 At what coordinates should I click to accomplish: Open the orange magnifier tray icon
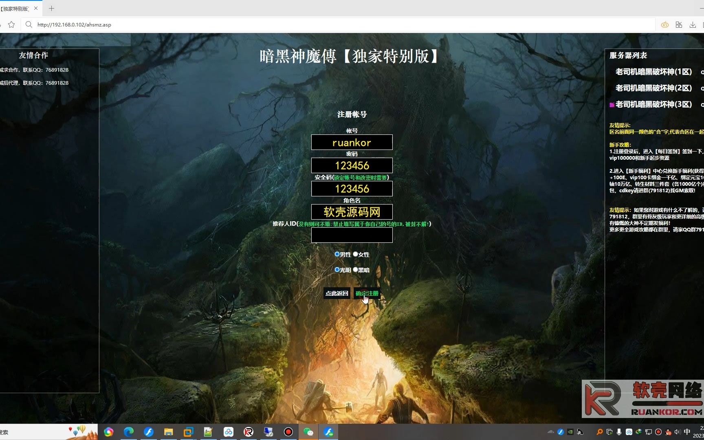tap(599, 432)
